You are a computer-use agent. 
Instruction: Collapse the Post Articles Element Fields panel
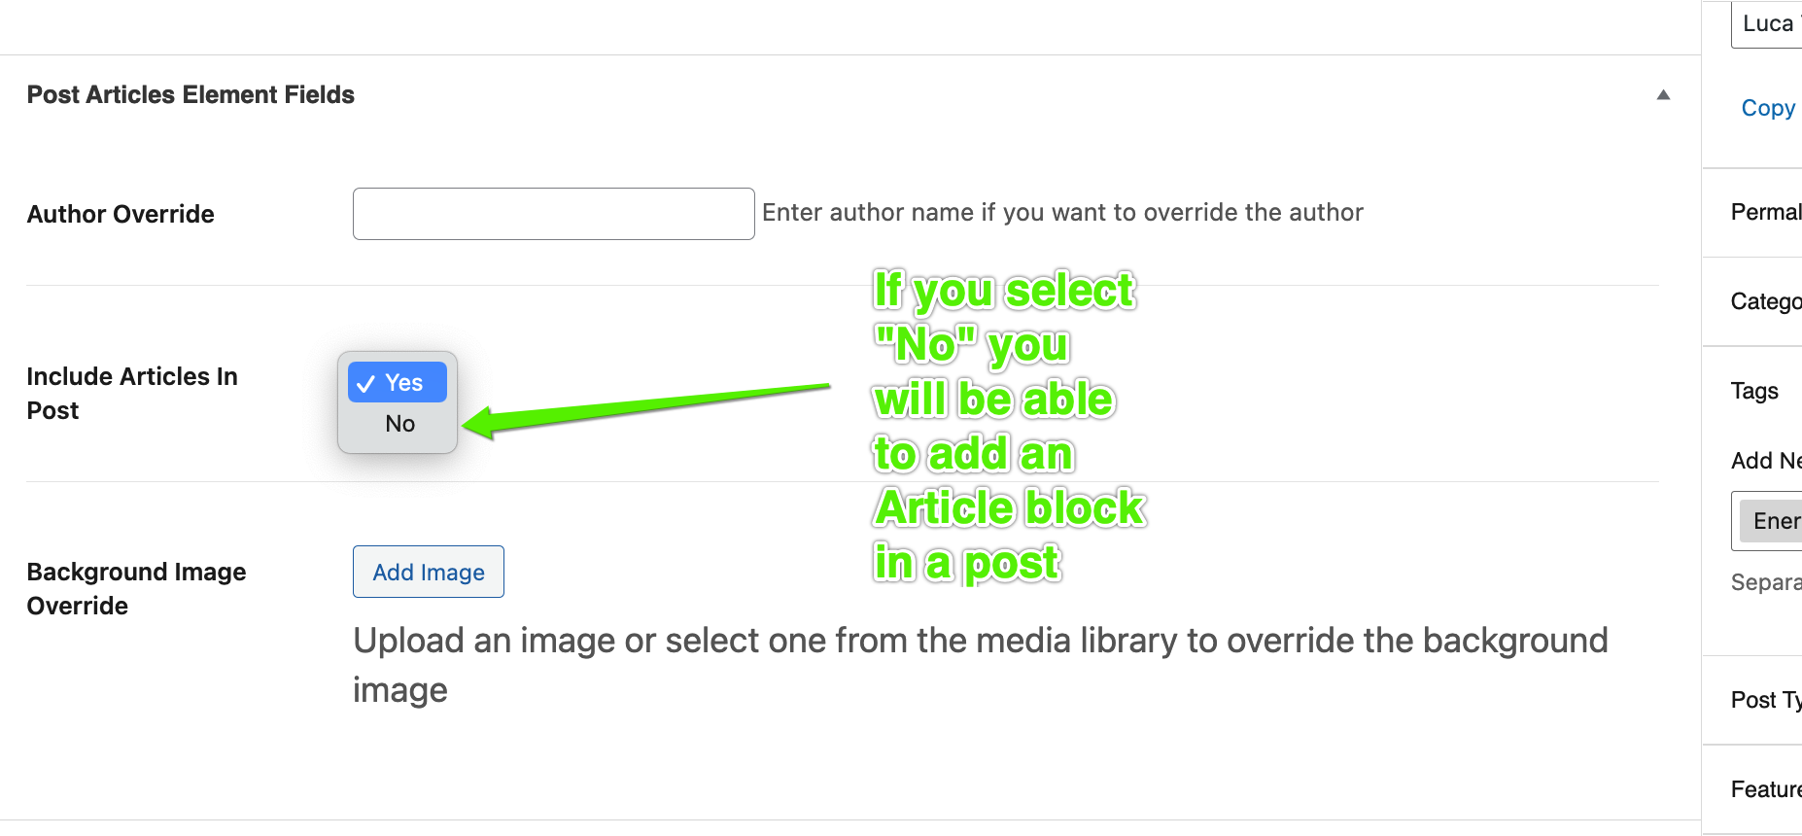[x=1663, y=94]
